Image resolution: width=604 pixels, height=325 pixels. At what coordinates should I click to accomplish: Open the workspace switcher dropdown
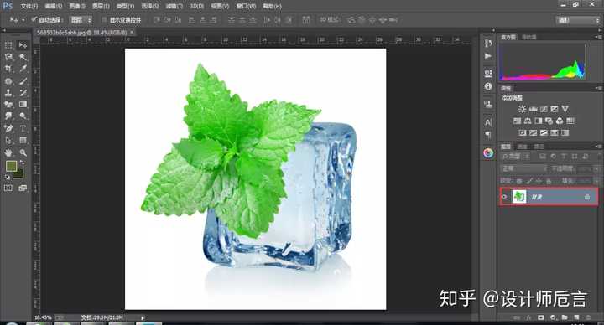pyautogui.click(x=578, y=20)
